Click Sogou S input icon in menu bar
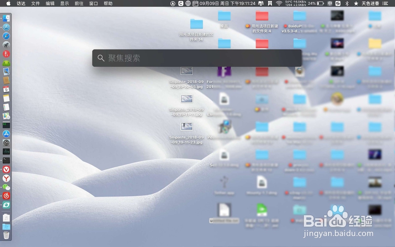 [338, 3]
